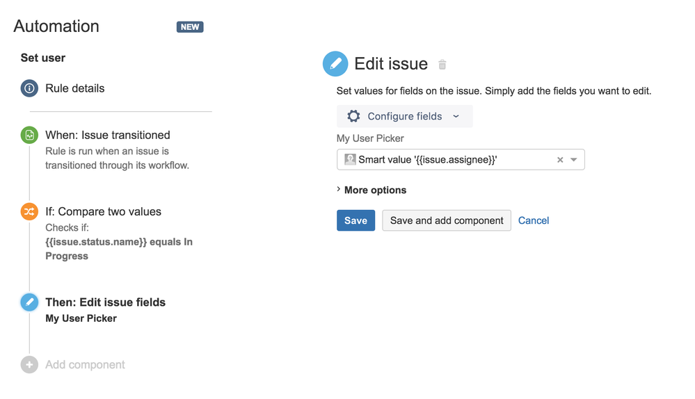The height and width of the screenshot is (399, 695).
Task: Click the blue Save button
Action: point(356,220)
